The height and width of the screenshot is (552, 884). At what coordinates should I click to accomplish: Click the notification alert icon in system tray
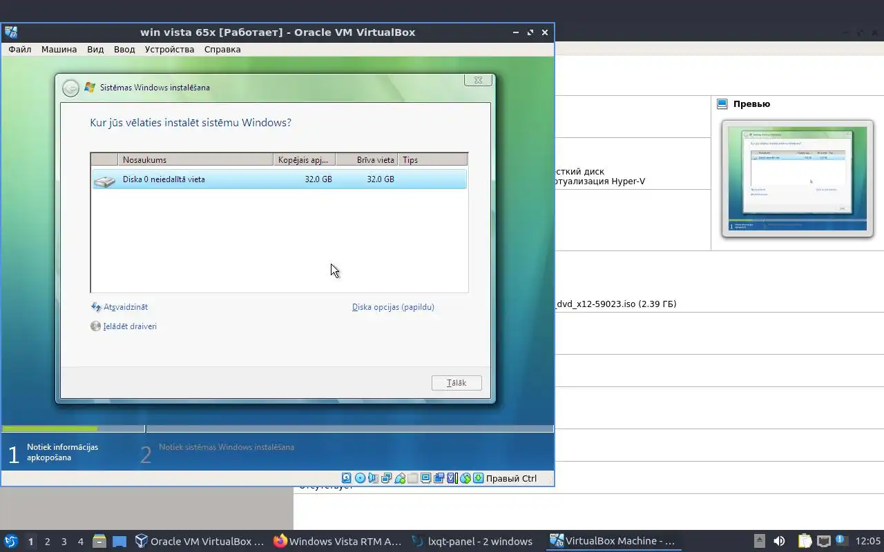(842, 540)
